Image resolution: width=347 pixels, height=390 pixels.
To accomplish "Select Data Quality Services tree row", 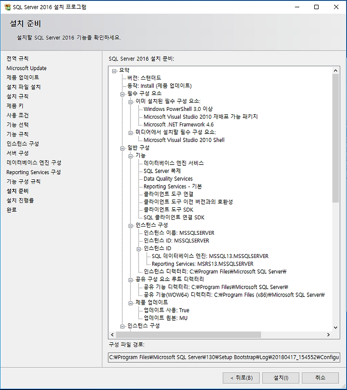I will [x=168, y=178].
